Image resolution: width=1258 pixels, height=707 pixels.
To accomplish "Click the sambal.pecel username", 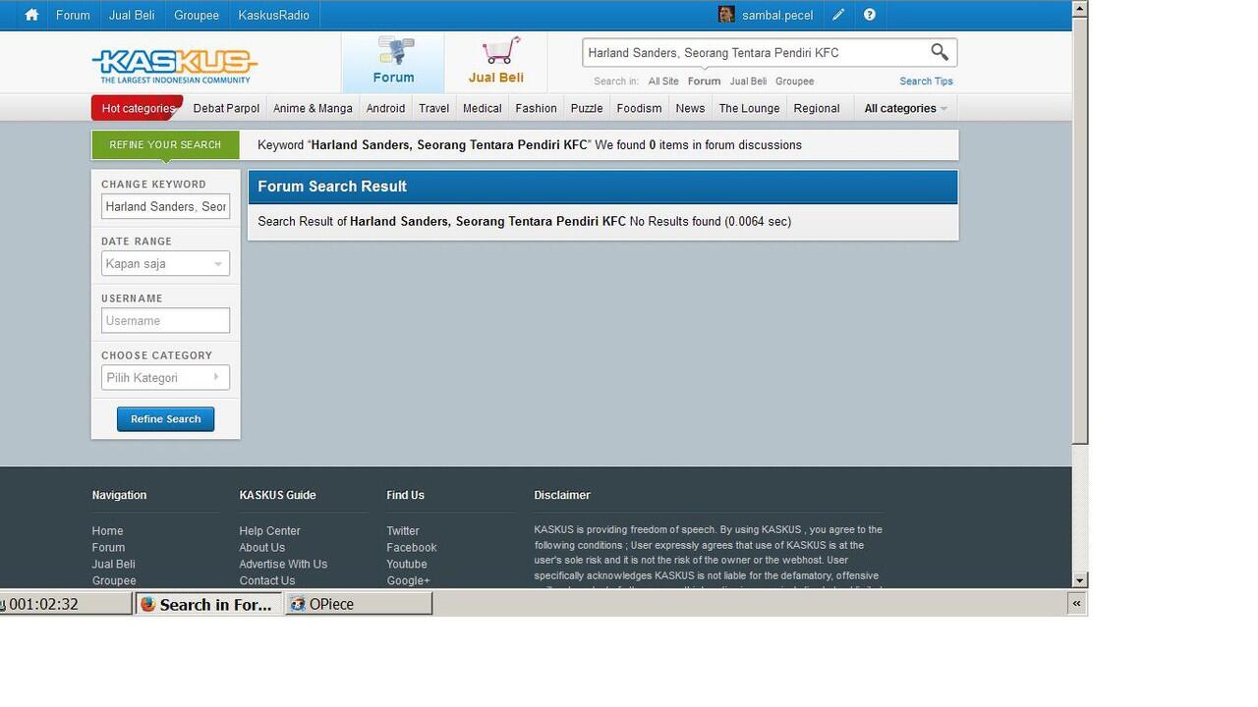I will (x=777, y=15).
